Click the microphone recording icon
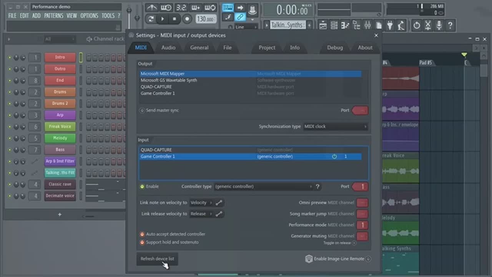 (439, 25)
